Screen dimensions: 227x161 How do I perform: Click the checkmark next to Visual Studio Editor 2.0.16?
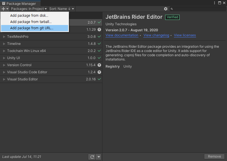pyautogui.click(x=99, y=79)
